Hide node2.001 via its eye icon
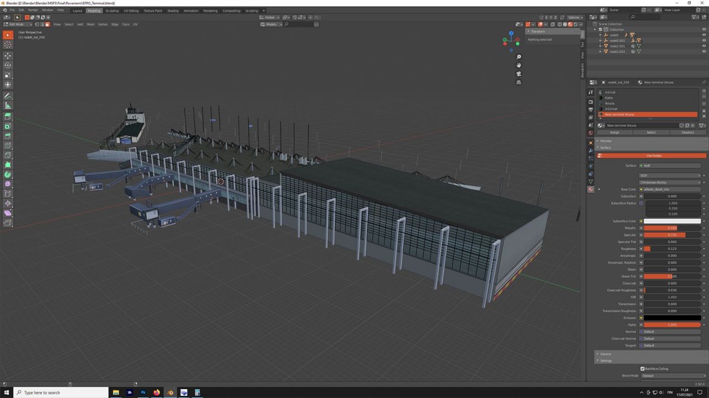This screenshot has height=398, width=709. tap(704, 46)
